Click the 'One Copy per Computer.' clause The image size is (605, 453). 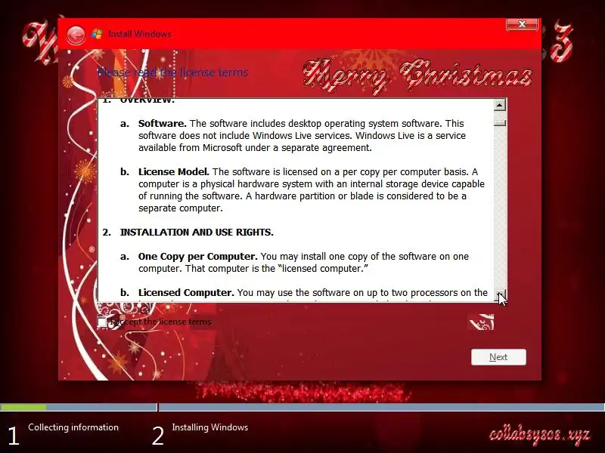[197, 257]
